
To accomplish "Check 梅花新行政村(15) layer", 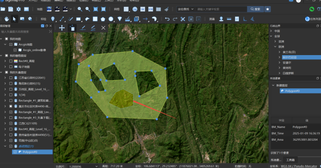I will pyautogui.click(x=11, y=83).
